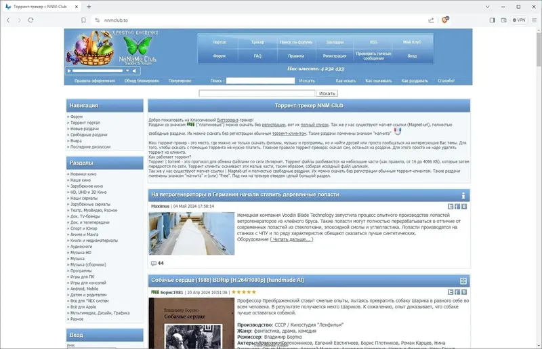Open the Всё для Apple section
542x349 pixels.
83,307
